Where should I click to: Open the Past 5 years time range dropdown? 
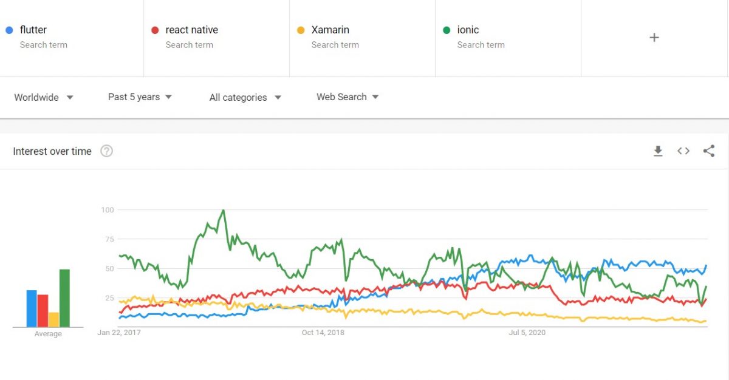coord(140,97)
